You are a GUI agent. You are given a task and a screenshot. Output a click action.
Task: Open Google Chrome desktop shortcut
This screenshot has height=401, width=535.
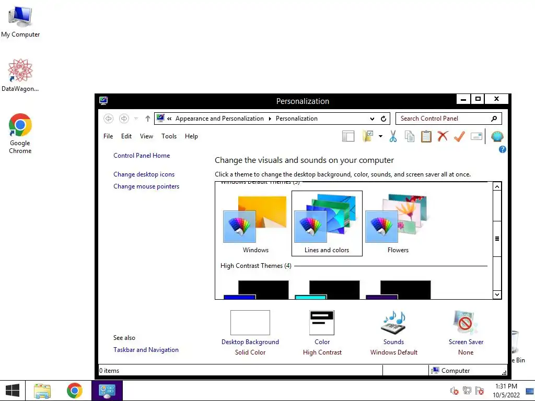coord(20,134)
